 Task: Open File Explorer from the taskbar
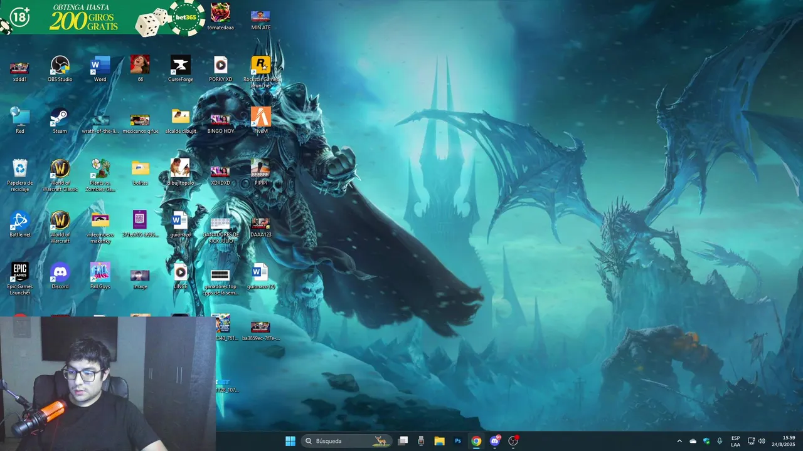[x=439, y=441]
